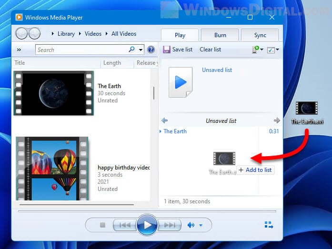The height and width of the screenshot is (249, 332).
Task: Go to next list with right arrow
Action: [x=277, y=120]
